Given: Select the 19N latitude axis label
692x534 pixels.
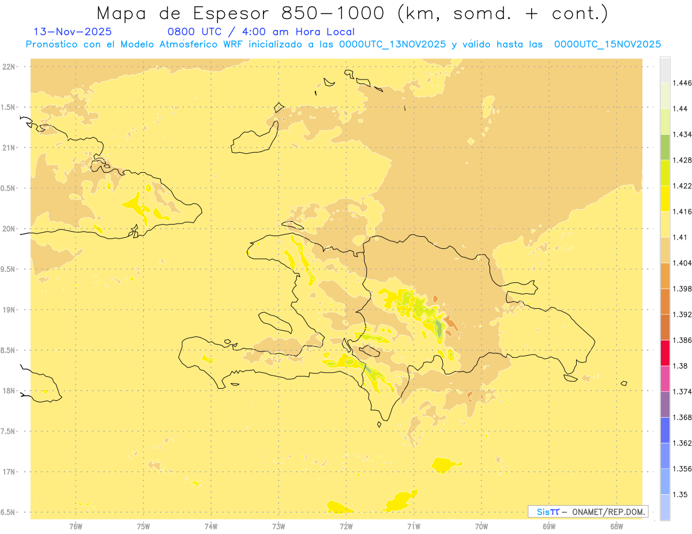Looking at the screenshot, I should click(x=10, y=310).
